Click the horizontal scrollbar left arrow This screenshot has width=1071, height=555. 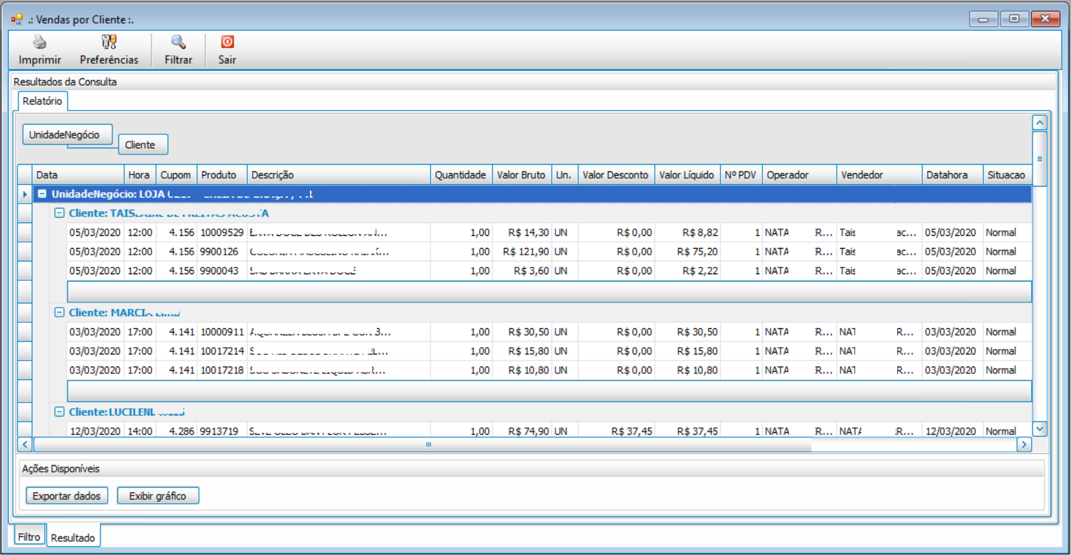[25, 444]
